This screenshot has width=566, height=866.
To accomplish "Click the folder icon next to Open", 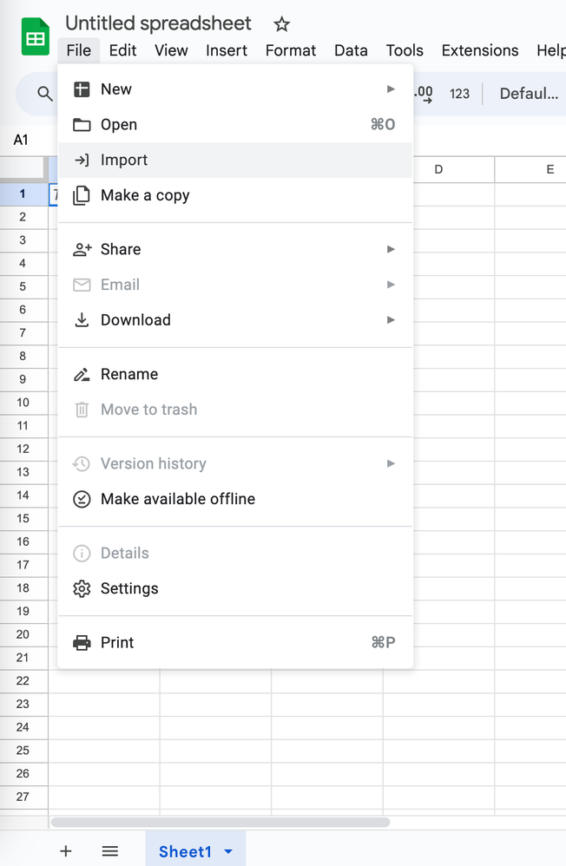I will click(x=82, y=124).
